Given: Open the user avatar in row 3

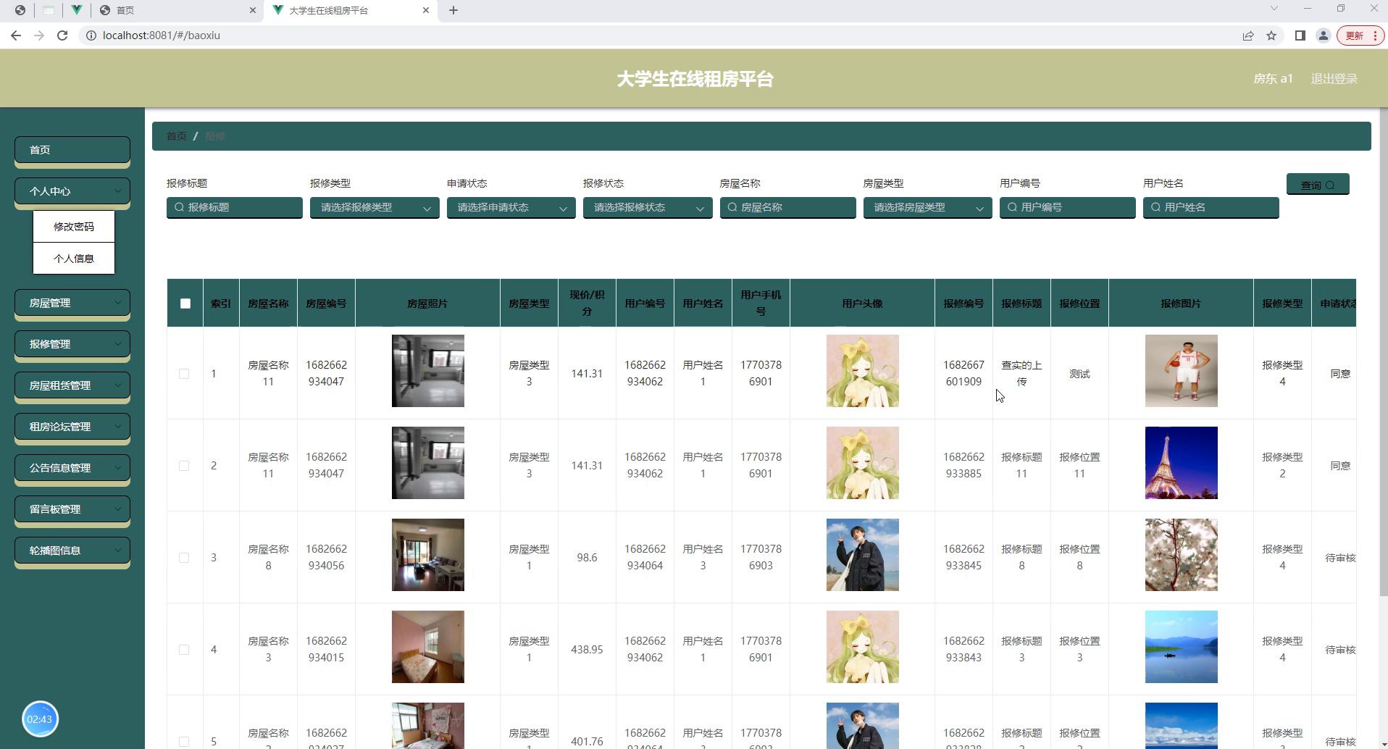Looking at the screenshot, I should coord(863,555).
